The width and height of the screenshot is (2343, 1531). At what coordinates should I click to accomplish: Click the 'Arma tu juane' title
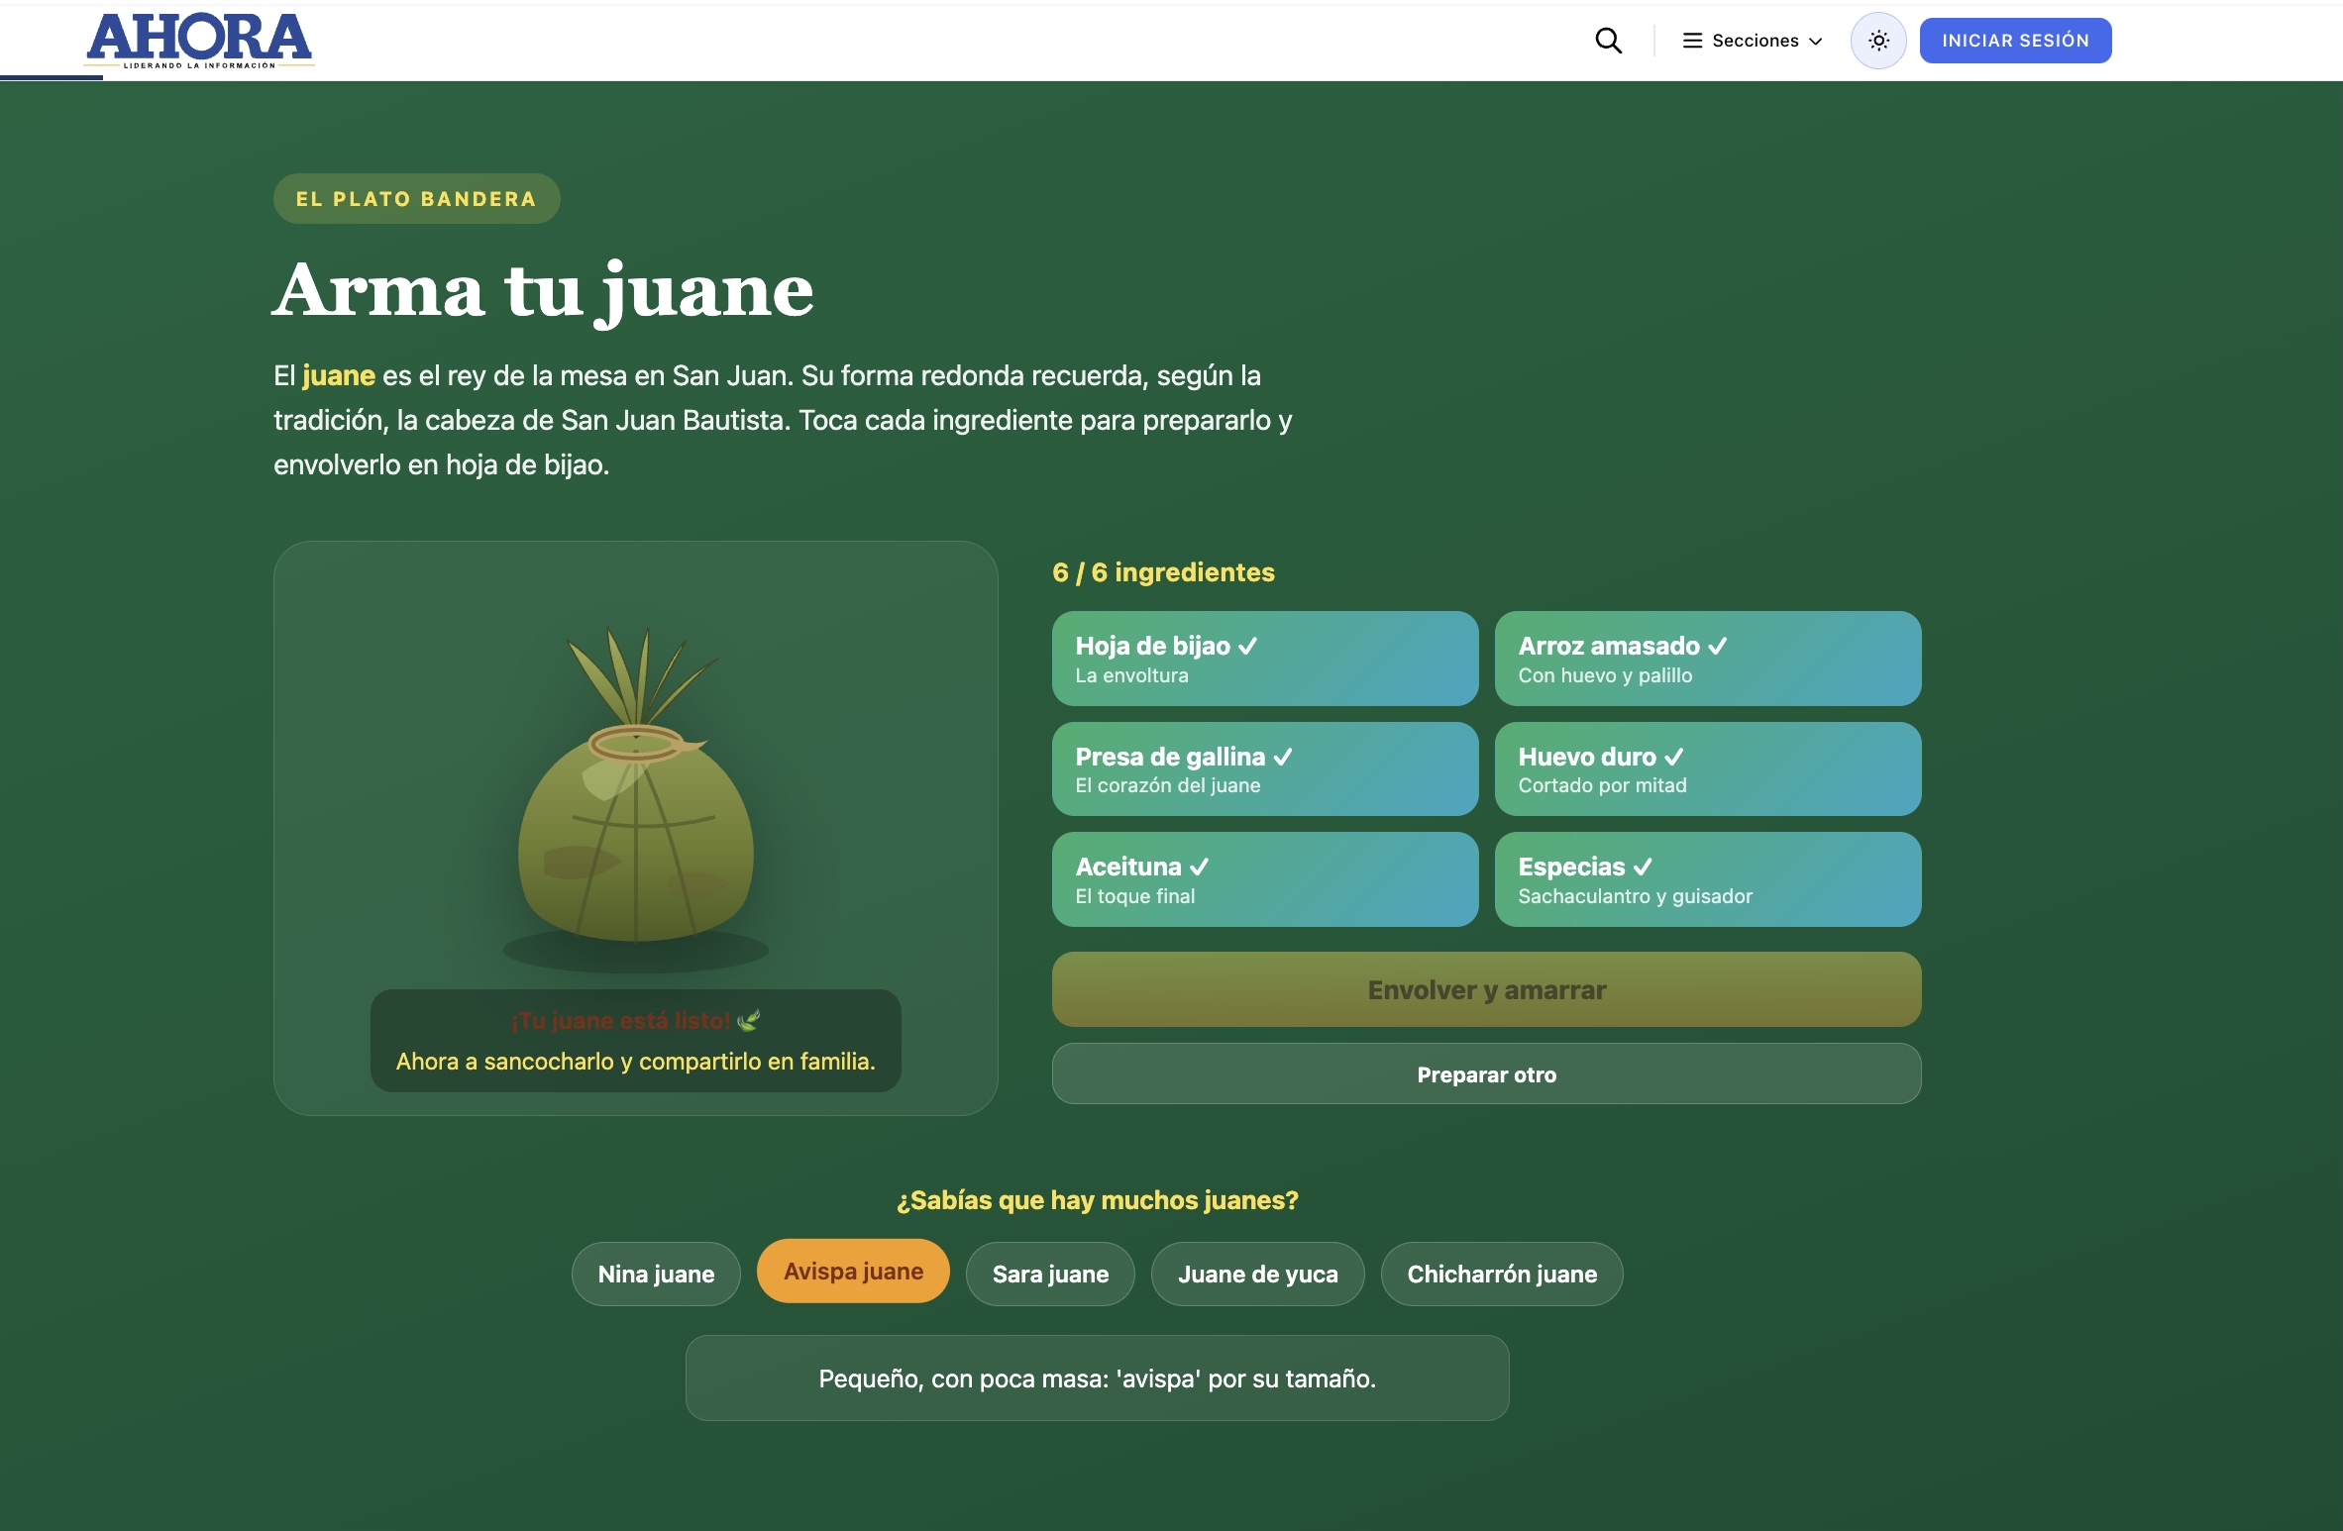543,291
